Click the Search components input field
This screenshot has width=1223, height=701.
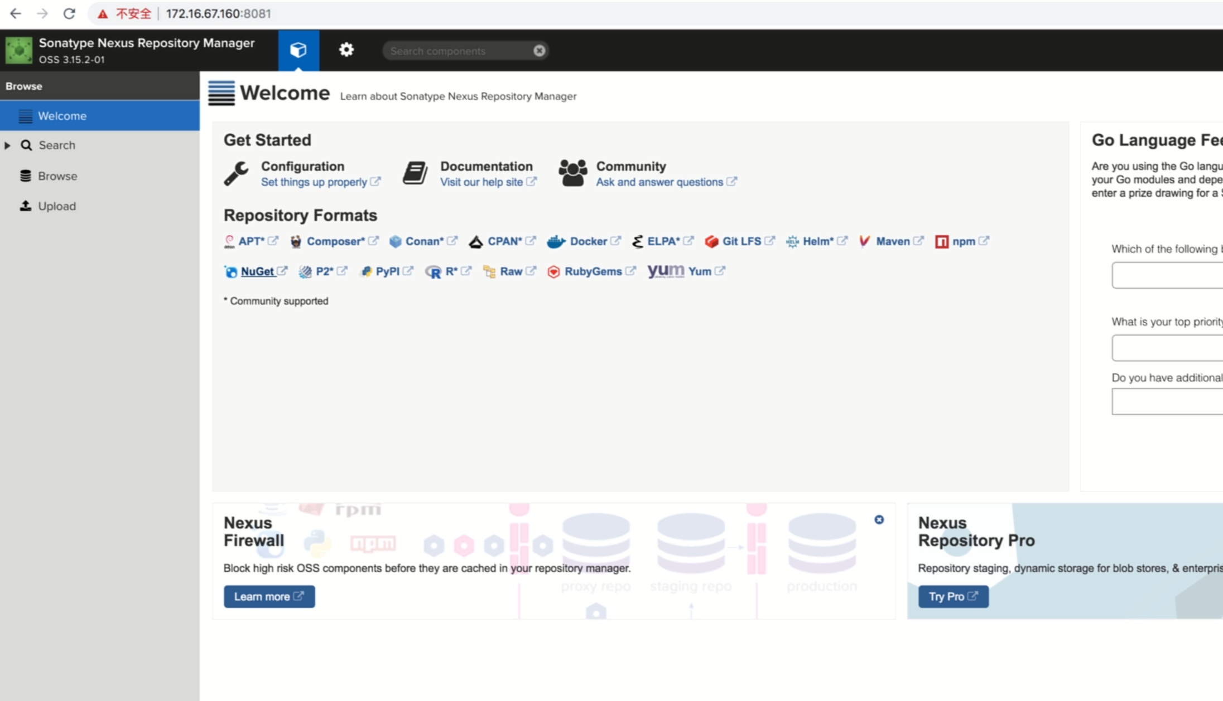coord(458,51)
